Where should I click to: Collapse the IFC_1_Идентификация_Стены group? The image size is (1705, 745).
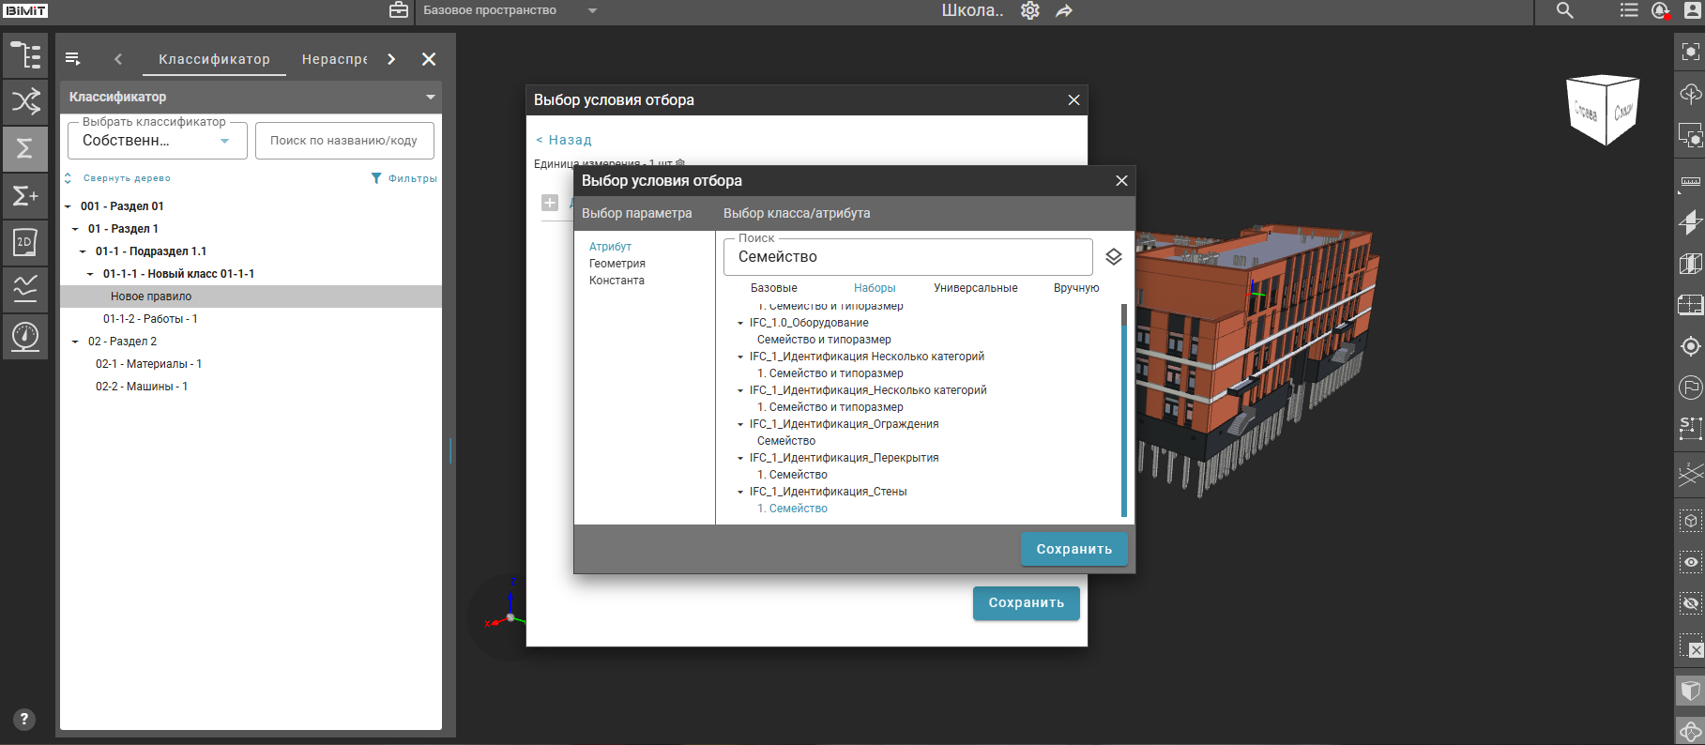740,492
